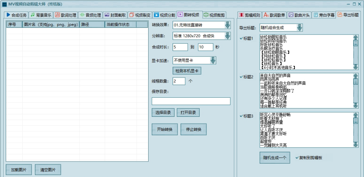Click the 保存目录 path input field
The height and width of the screenshot is (177, 364).
(x=191, y=101)
